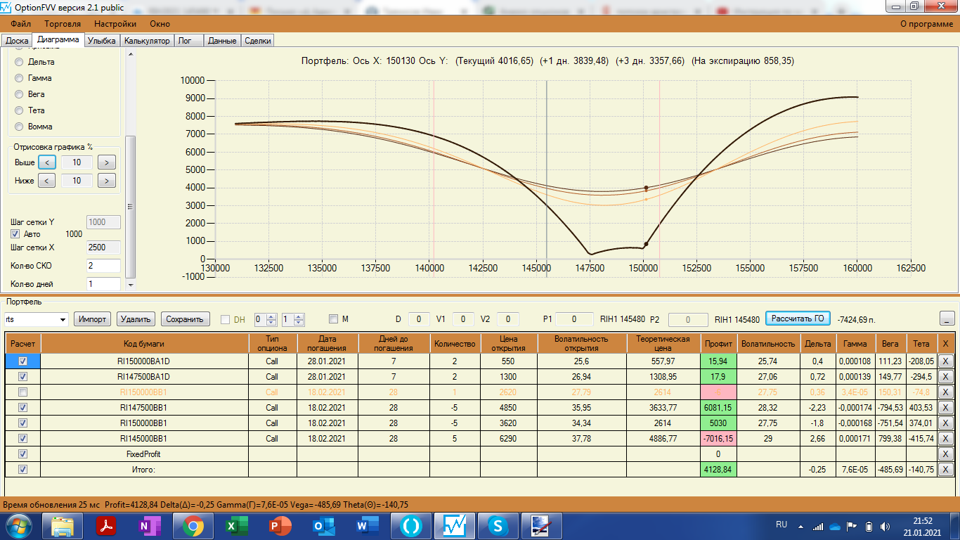
Task: Click the Удалить button
Action: [136, 319]
